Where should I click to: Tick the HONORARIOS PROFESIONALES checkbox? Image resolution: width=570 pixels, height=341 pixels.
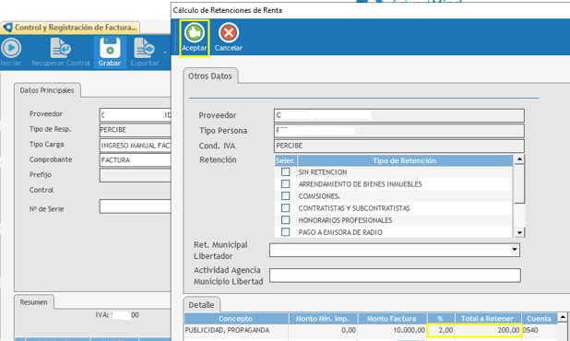pyautogui.click(x=285, y=219)
